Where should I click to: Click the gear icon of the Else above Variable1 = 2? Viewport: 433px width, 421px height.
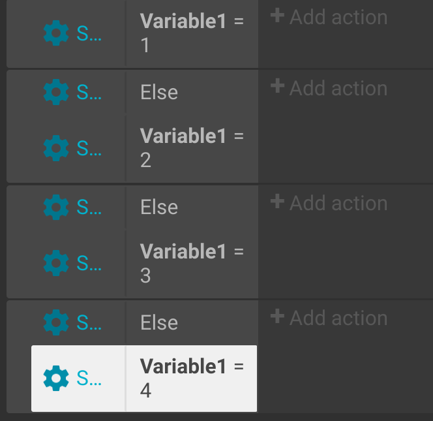click(x=56, y=92)
